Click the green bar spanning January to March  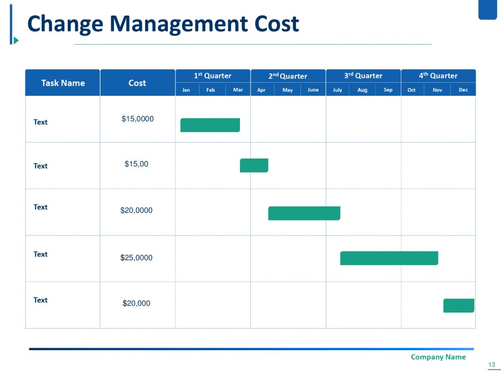pos(210,125)
